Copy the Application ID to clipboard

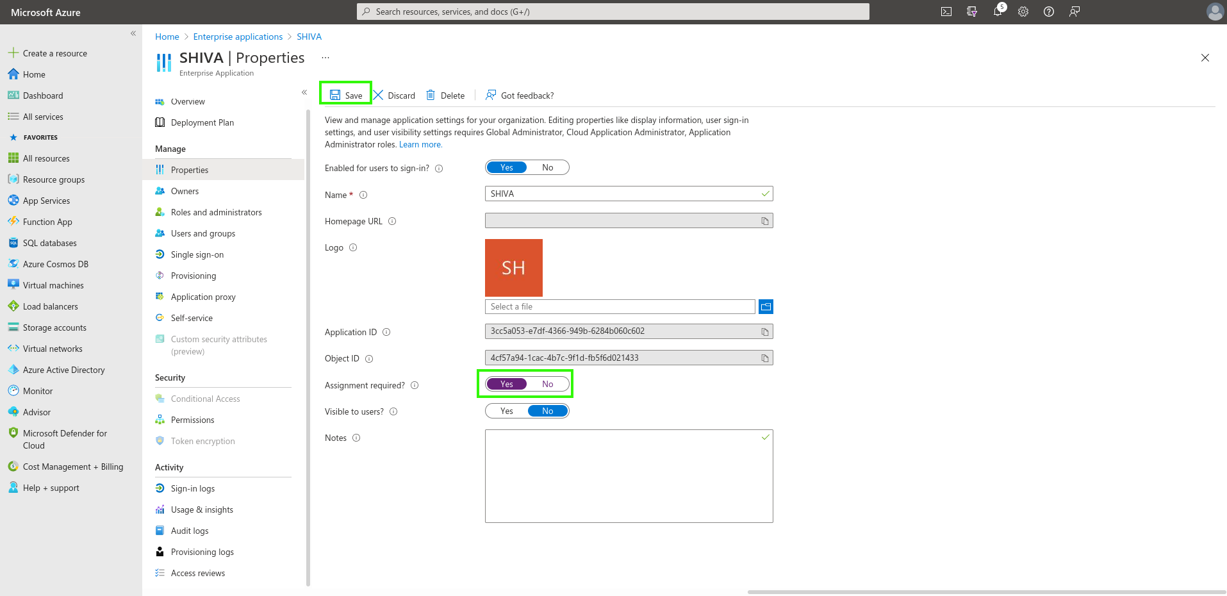(764, 332)
